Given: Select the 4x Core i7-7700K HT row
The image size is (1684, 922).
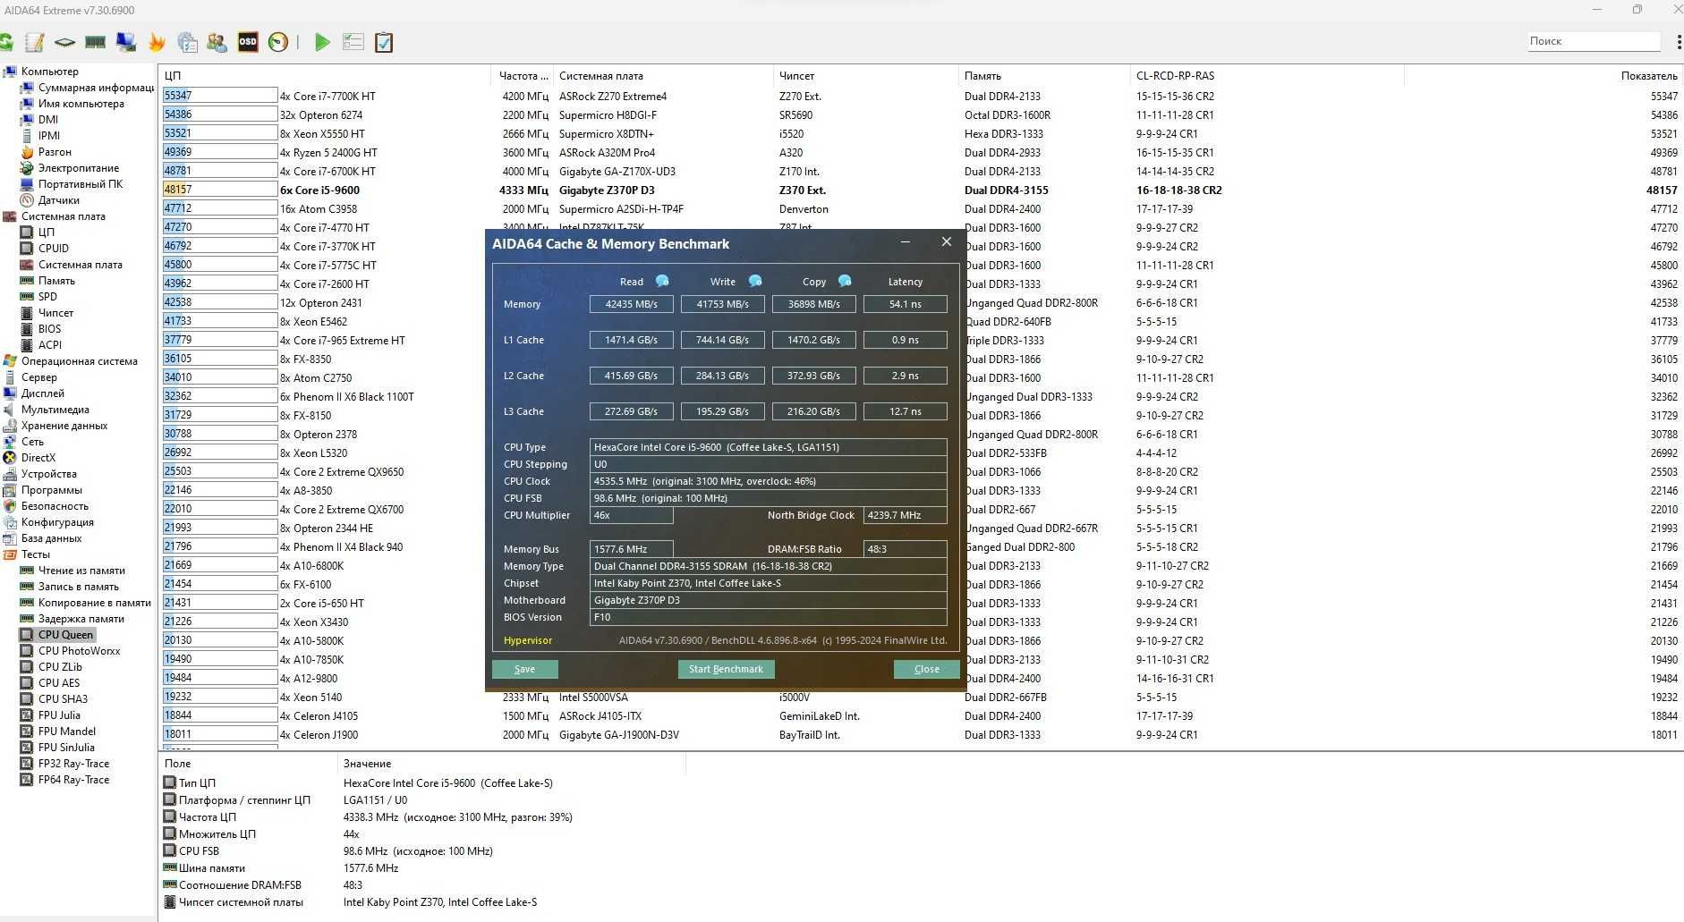Looking at the screenshot, I should point(920,97).
